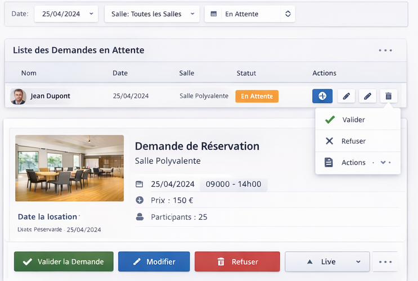Click the calendar icon beside 25/04/2024
This screenshot has width=418, height=281.
140,184
